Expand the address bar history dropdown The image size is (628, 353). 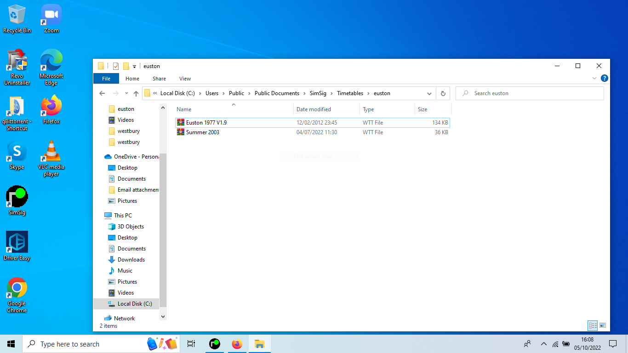[x=429, y=93]
